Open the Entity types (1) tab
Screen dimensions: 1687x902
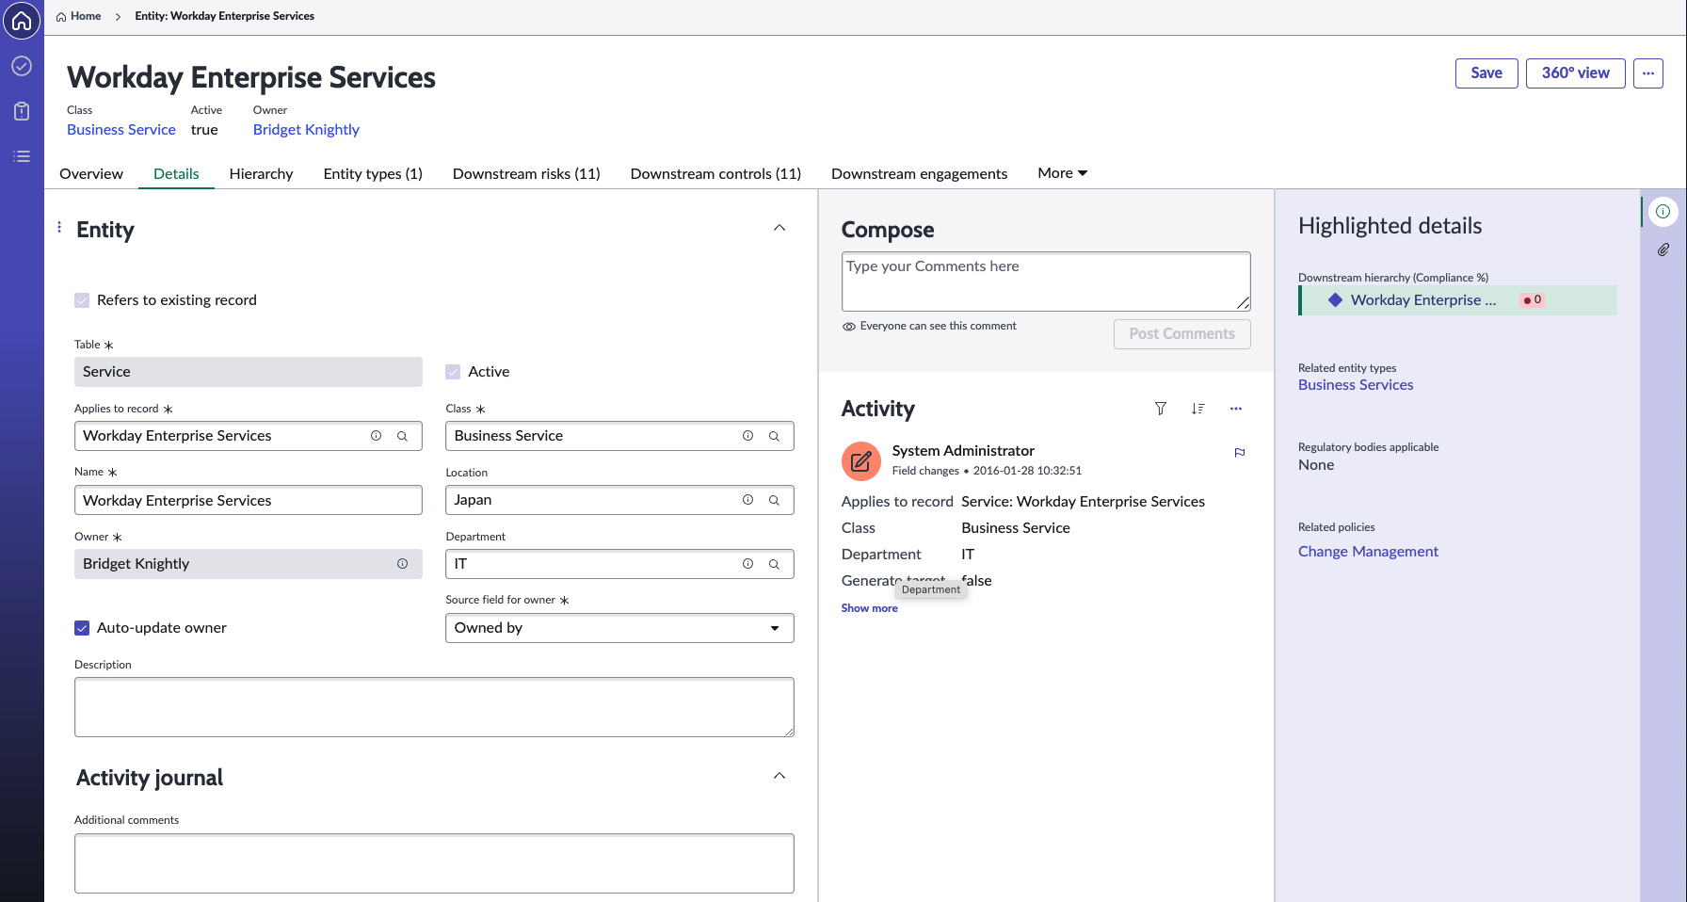point(373,174)
